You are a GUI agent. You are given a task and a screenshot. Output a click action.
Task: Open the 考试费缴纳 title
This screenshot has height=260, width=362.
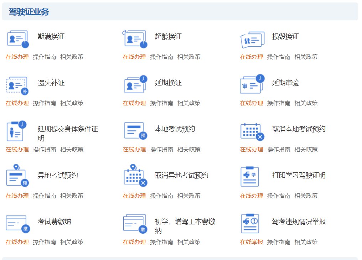(x=55, y=222)
